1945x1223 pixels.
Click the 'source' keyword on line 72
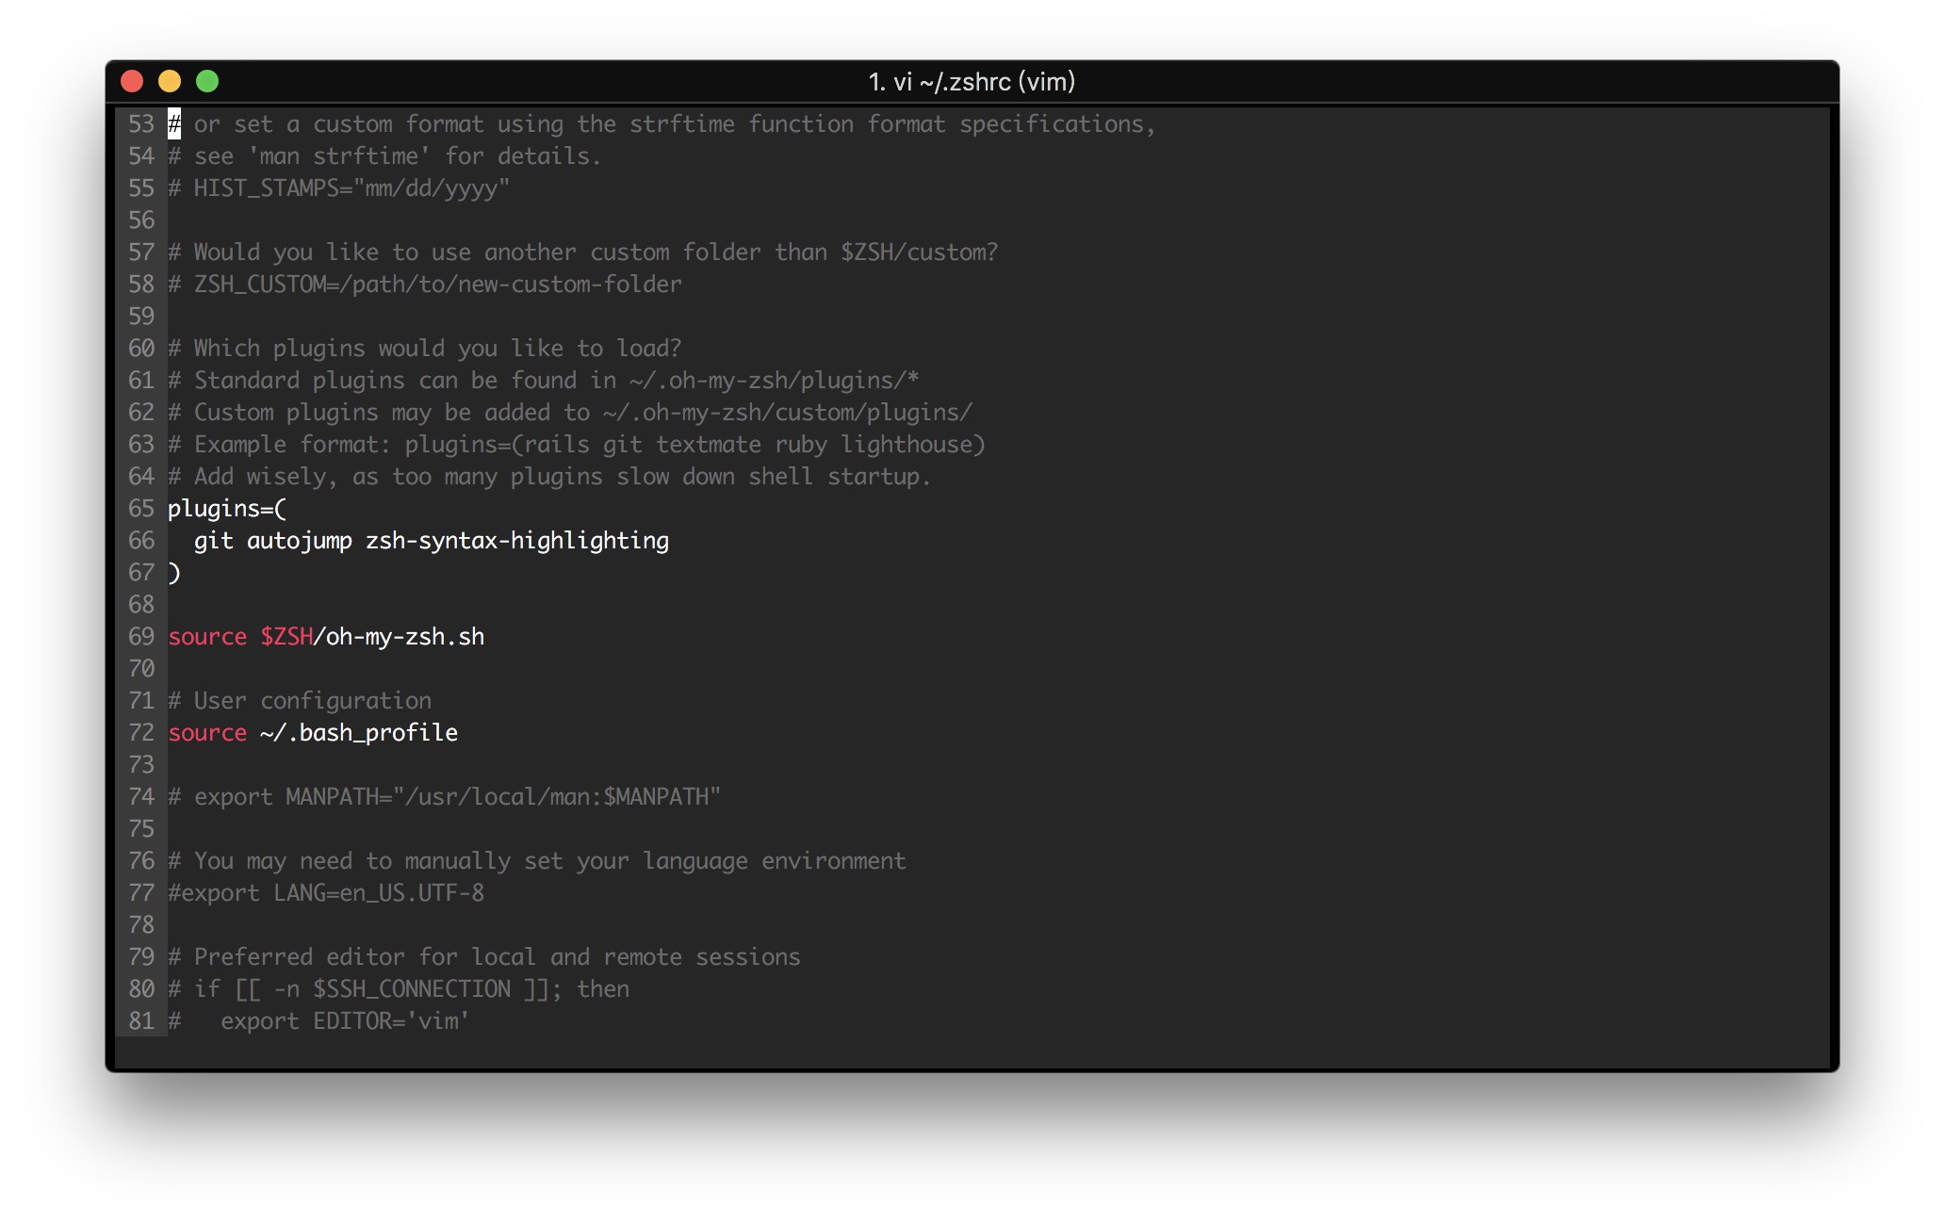207,733
